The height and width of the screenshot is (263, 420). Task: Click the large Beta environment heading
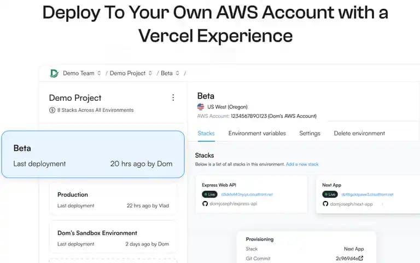point(206,96)
